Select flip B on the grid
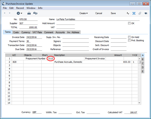Image resolution: width=151 pixels, height=119 pixels. pos(143,59)
